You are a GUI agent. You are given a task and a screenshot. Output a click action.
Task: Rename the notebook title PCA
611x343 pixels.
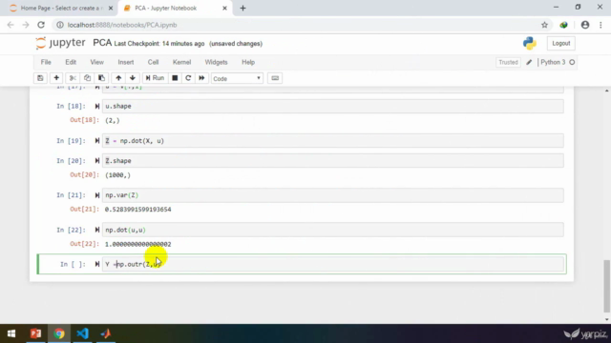(102, 43)
